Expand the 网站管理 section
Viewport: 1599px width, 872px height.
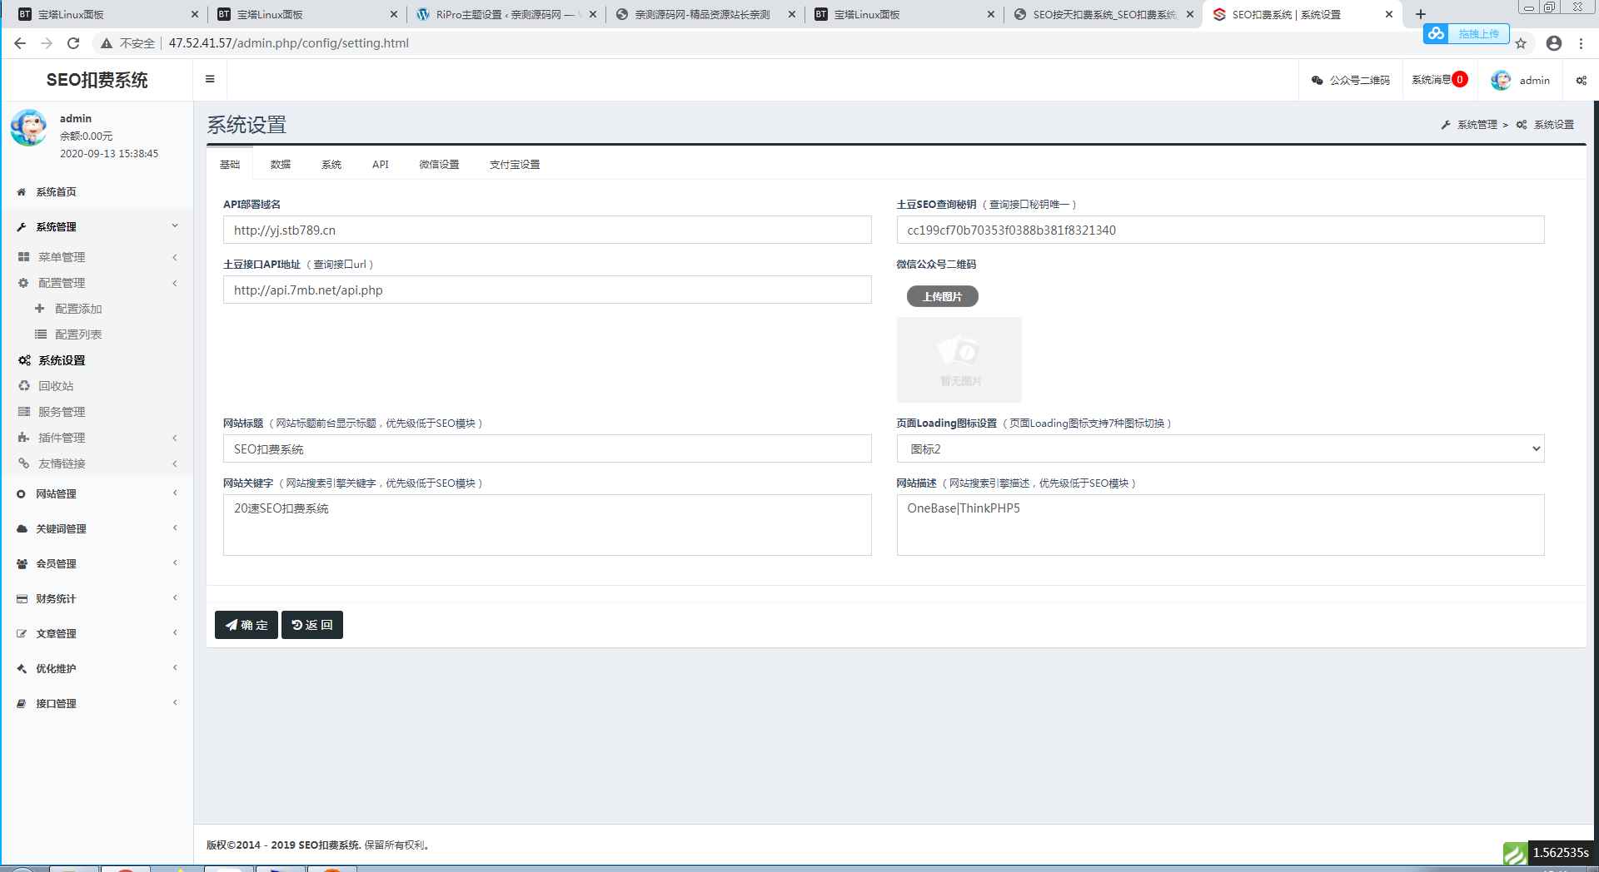pyautogui.click(x=97, y=494)
